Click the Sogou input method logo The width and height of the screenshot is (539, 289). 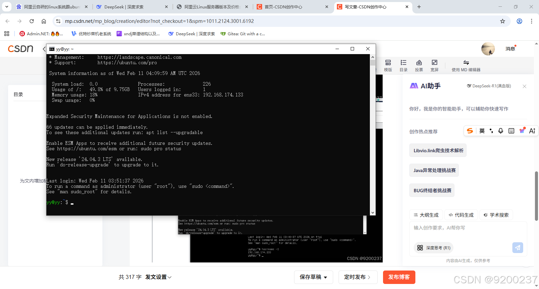[470, 131]
